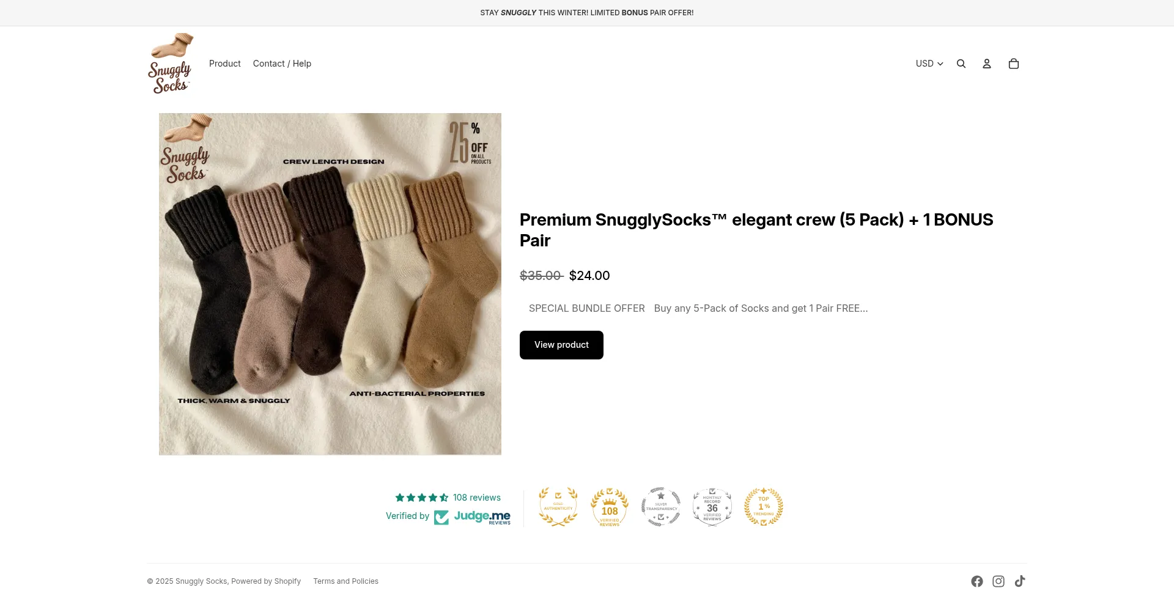Open Terms and Policies link

345,581
